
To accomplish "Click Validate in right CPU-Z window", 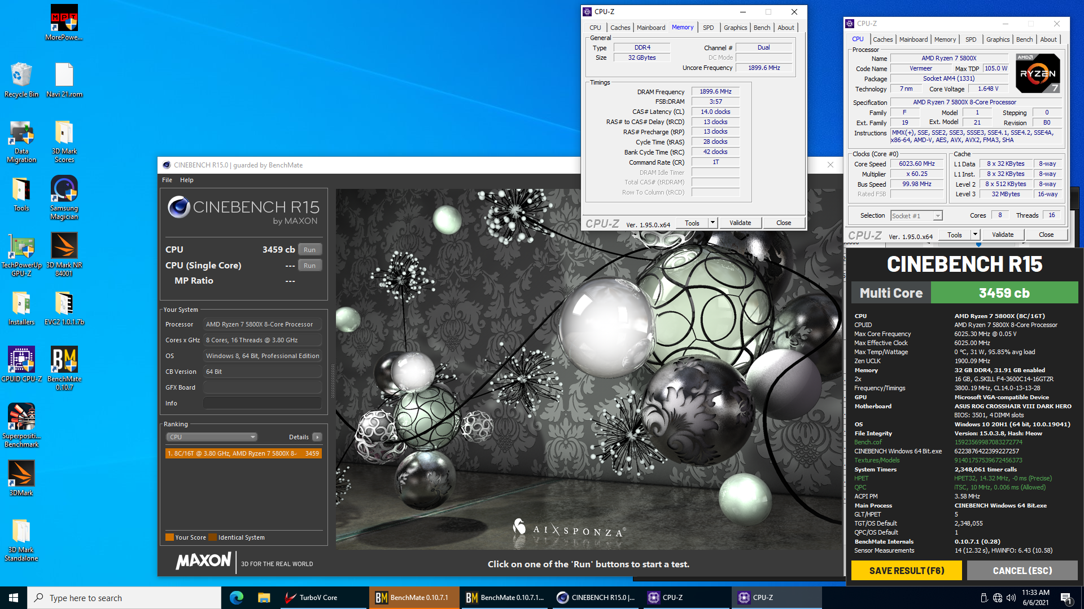I will 1002,235.
